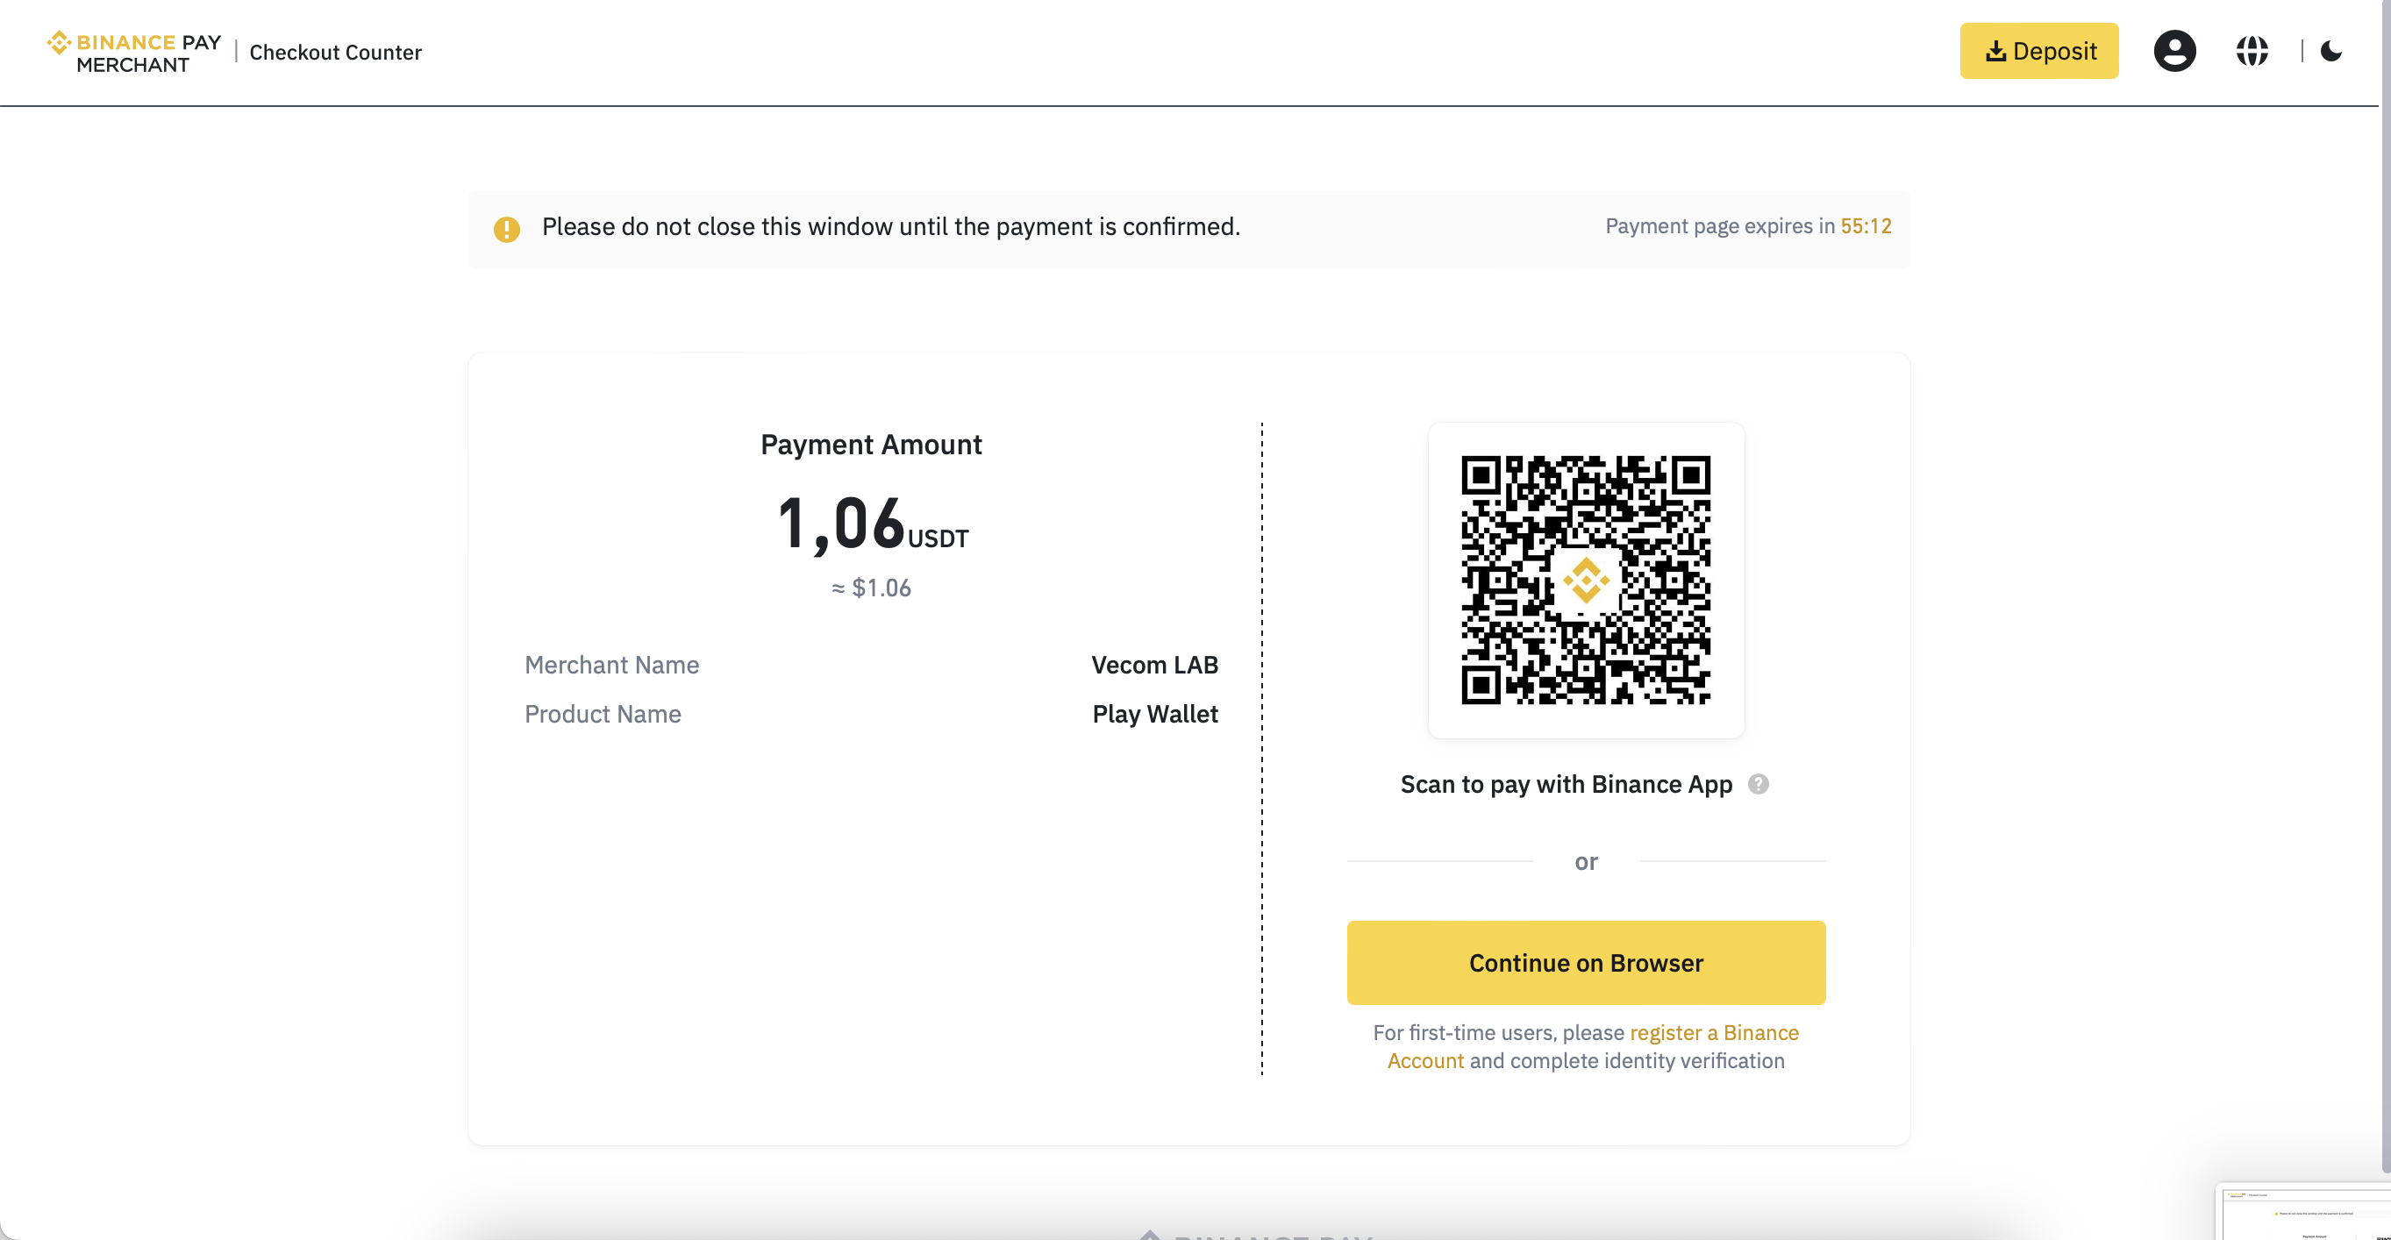Image resolution: width=2391 pixels, height=1240 pixels.
Task: Click the Binance logo inside QR code
Action: tap(1585, 581)
